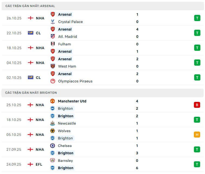Click the CL competition icon for 22.10.25
Image resolution: width=205 pixels, height=174 pixels.
[31, 33]
